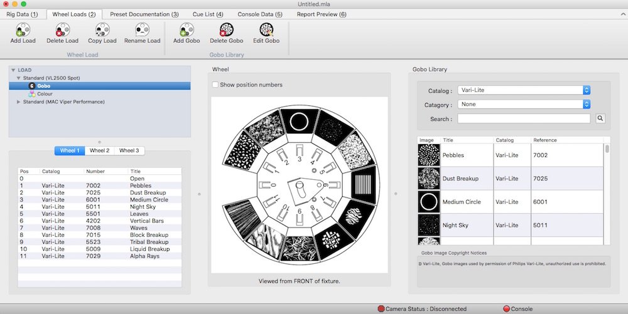Click the Console status button
Viewport: 628px width, 314px height.
517,309
